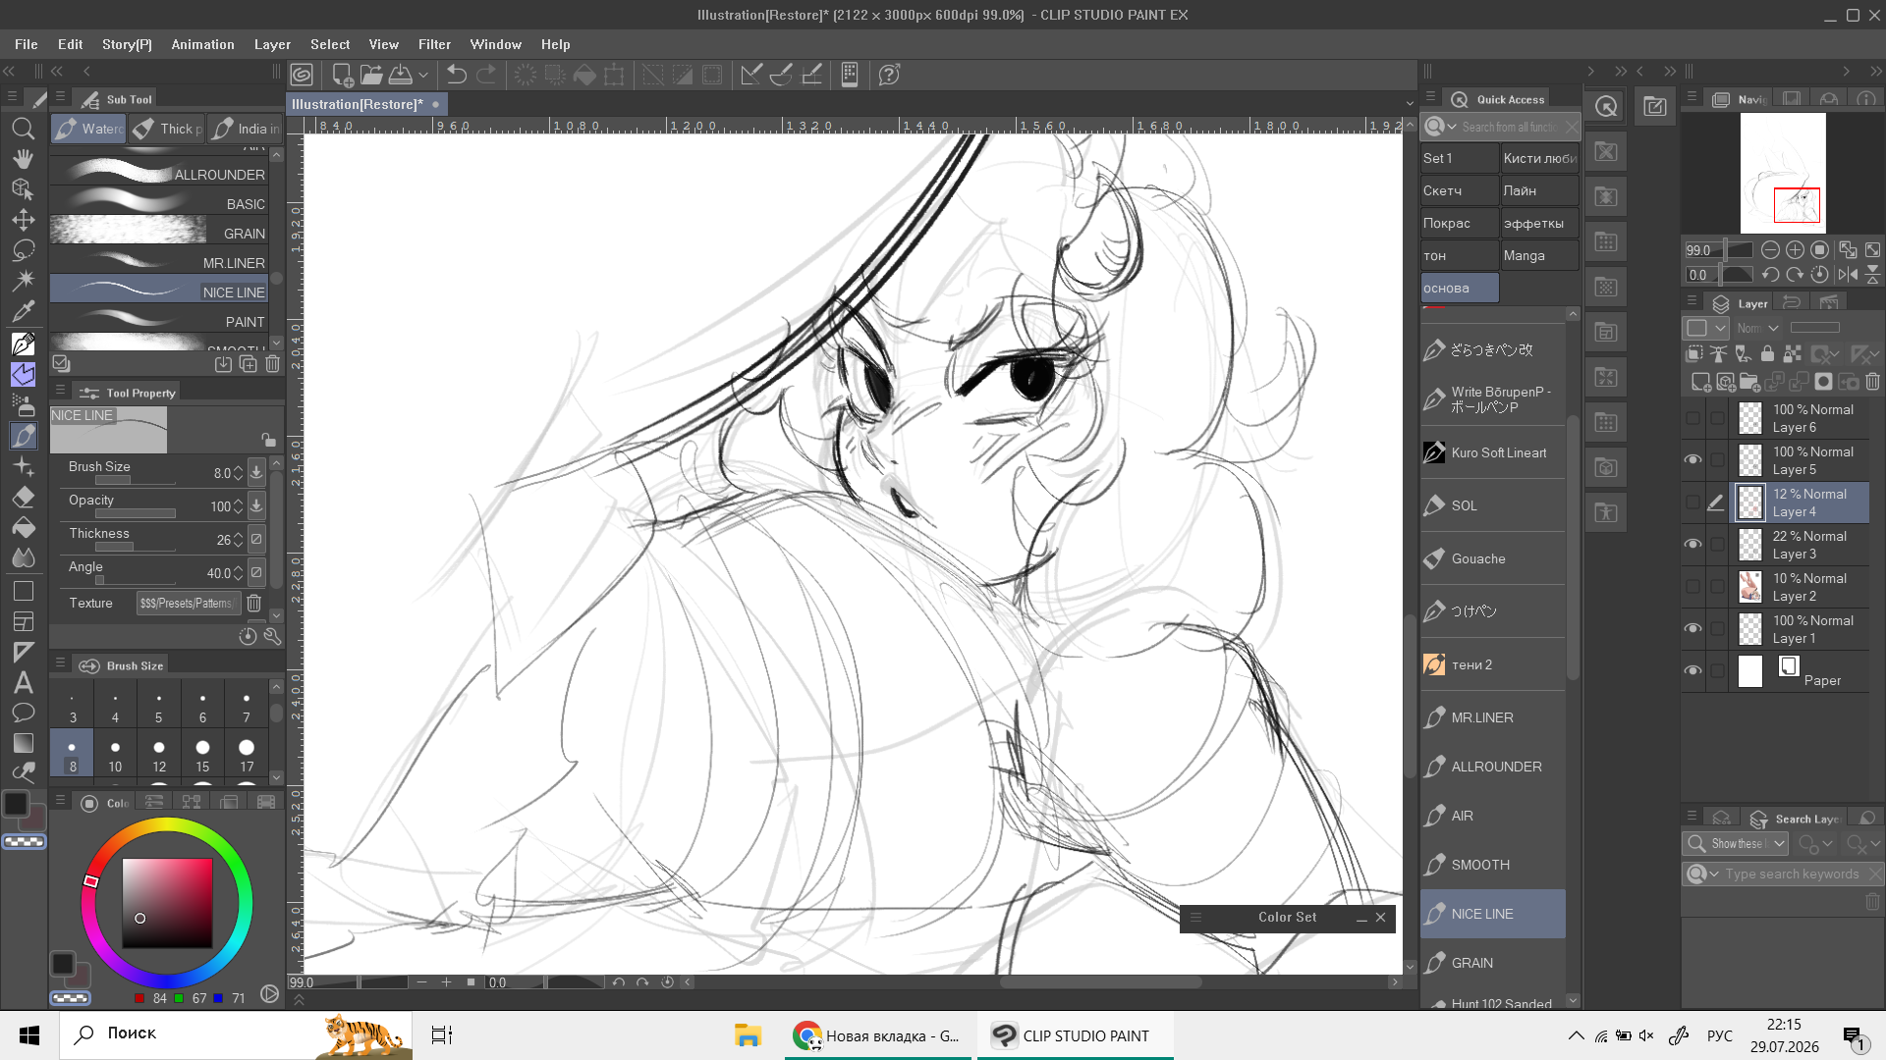The height and width of the screenshot is (1060, 1886).
Task: Switch to the Thick paint sub tool tab
Action: (x=167, y=129)
